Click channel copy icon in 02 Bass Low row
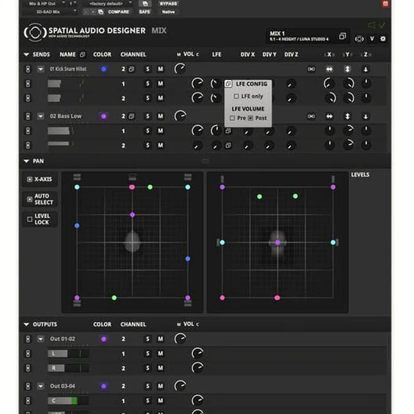The height and width of the screenshot is (414, 414). [131, 116]
